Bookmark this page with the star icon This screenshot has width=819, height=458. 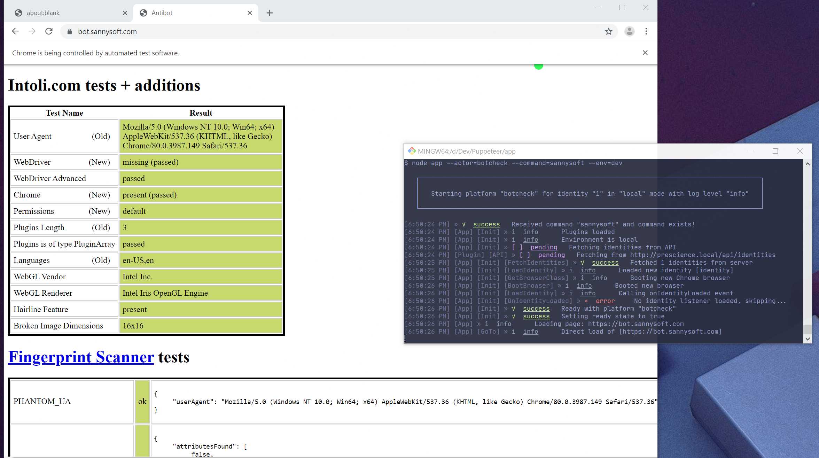[608, 31]
